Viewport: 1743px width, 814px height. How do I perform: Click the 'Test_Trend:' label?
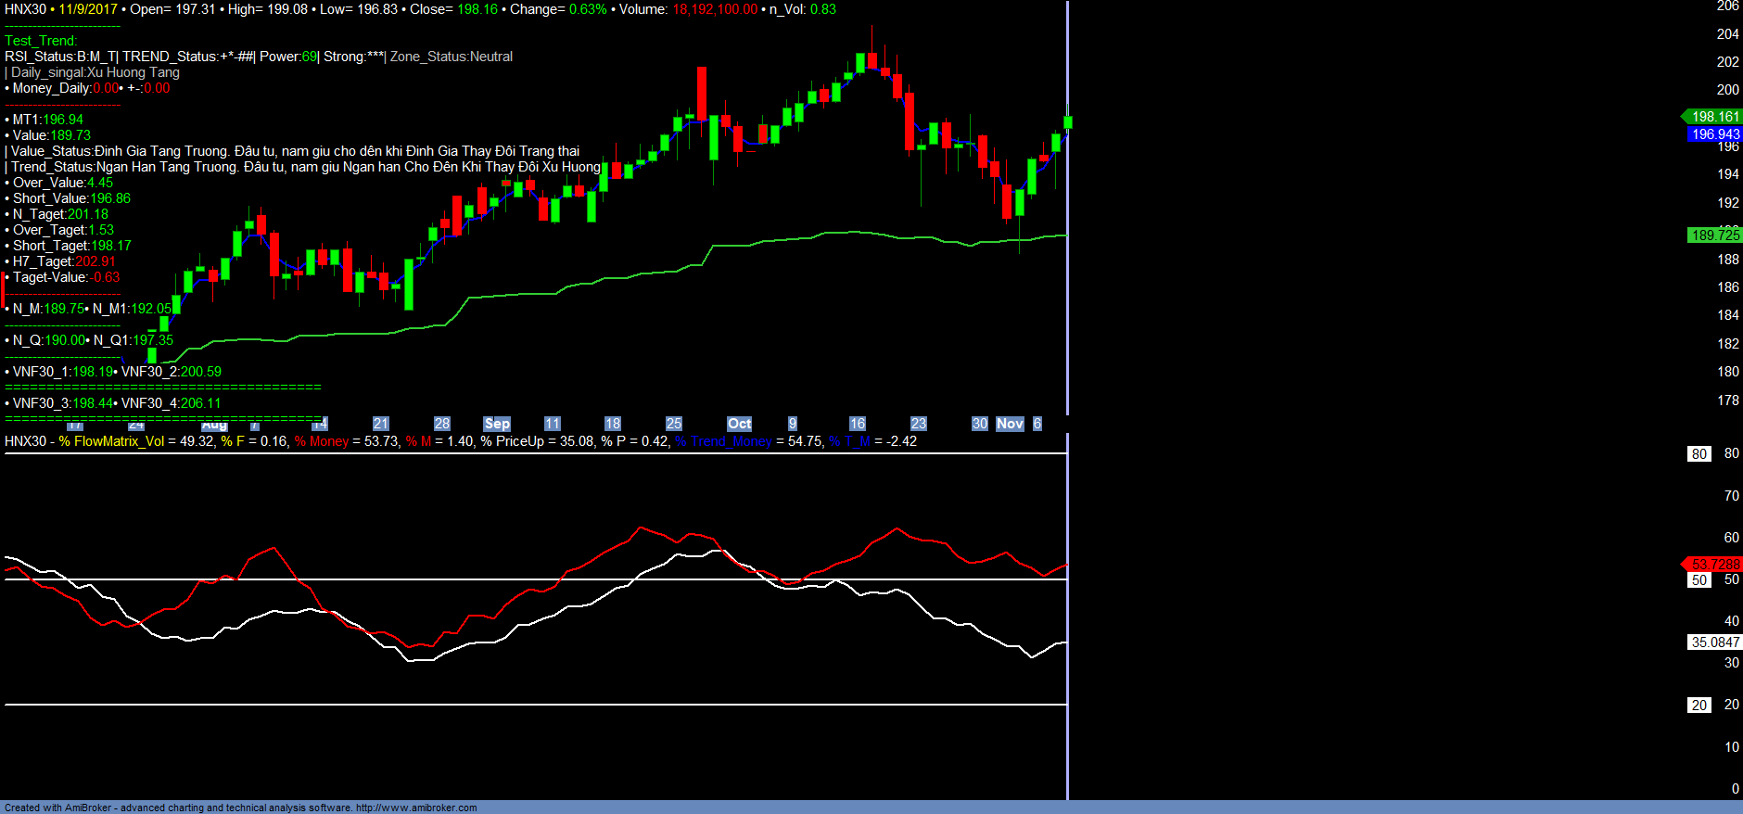41,41
